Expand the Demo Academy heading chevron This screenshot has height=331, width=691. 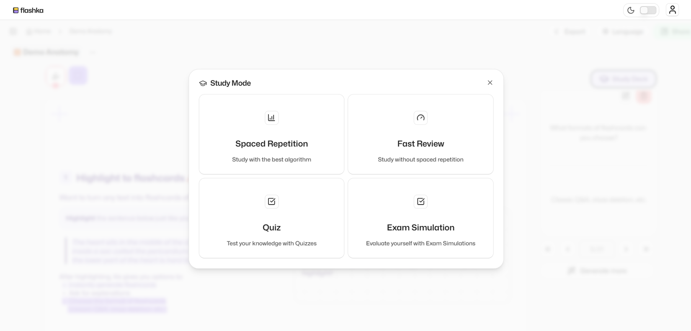coord(93,52)
